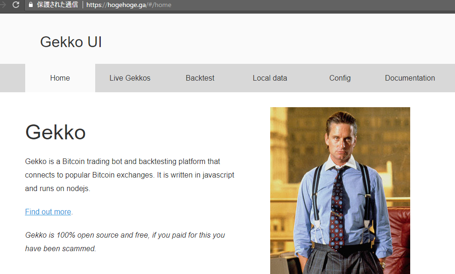This screenshot has width=455, height=274.
Task: Click the https prefix in the URL
Action: point(94,5)
